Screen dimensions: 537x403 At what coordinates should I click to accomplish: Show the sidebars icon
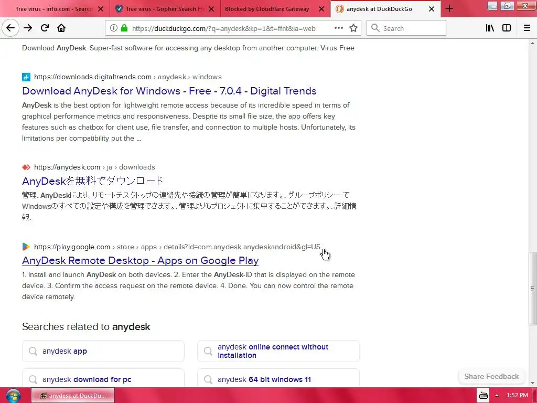pos(507,28)
